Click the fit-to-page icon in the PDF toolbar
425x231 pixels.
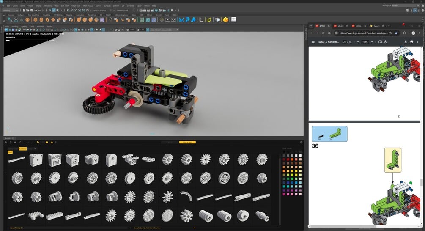click(x=380, y=42)
